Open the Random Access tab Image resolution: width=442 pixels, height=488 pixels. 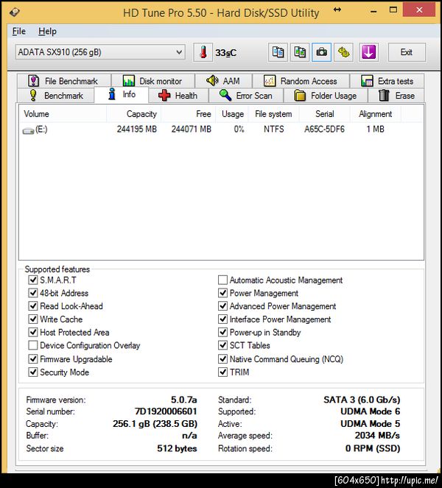coord(301,81)
